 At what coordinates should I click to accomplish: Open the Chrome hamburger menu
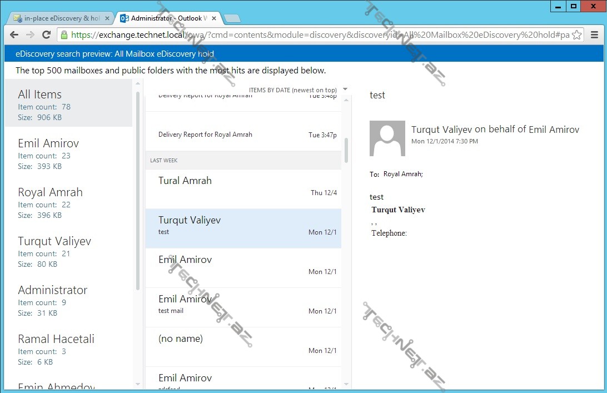[x=594, y=35]
